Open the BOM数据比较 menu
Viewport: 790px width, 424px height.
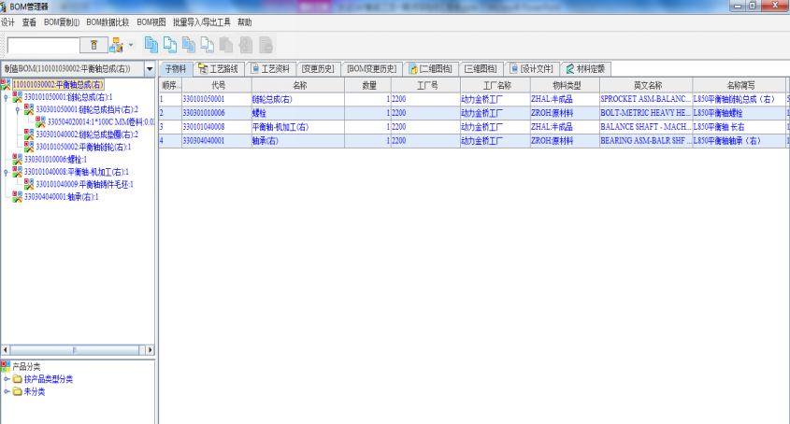pyautogui.click(x=108, y=22)
